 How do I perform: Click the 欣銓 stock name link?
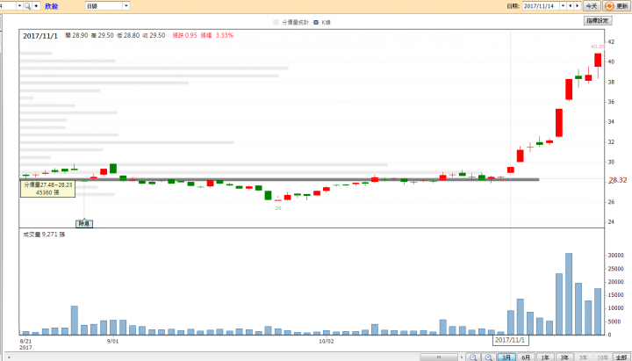(x=52, y=6)
